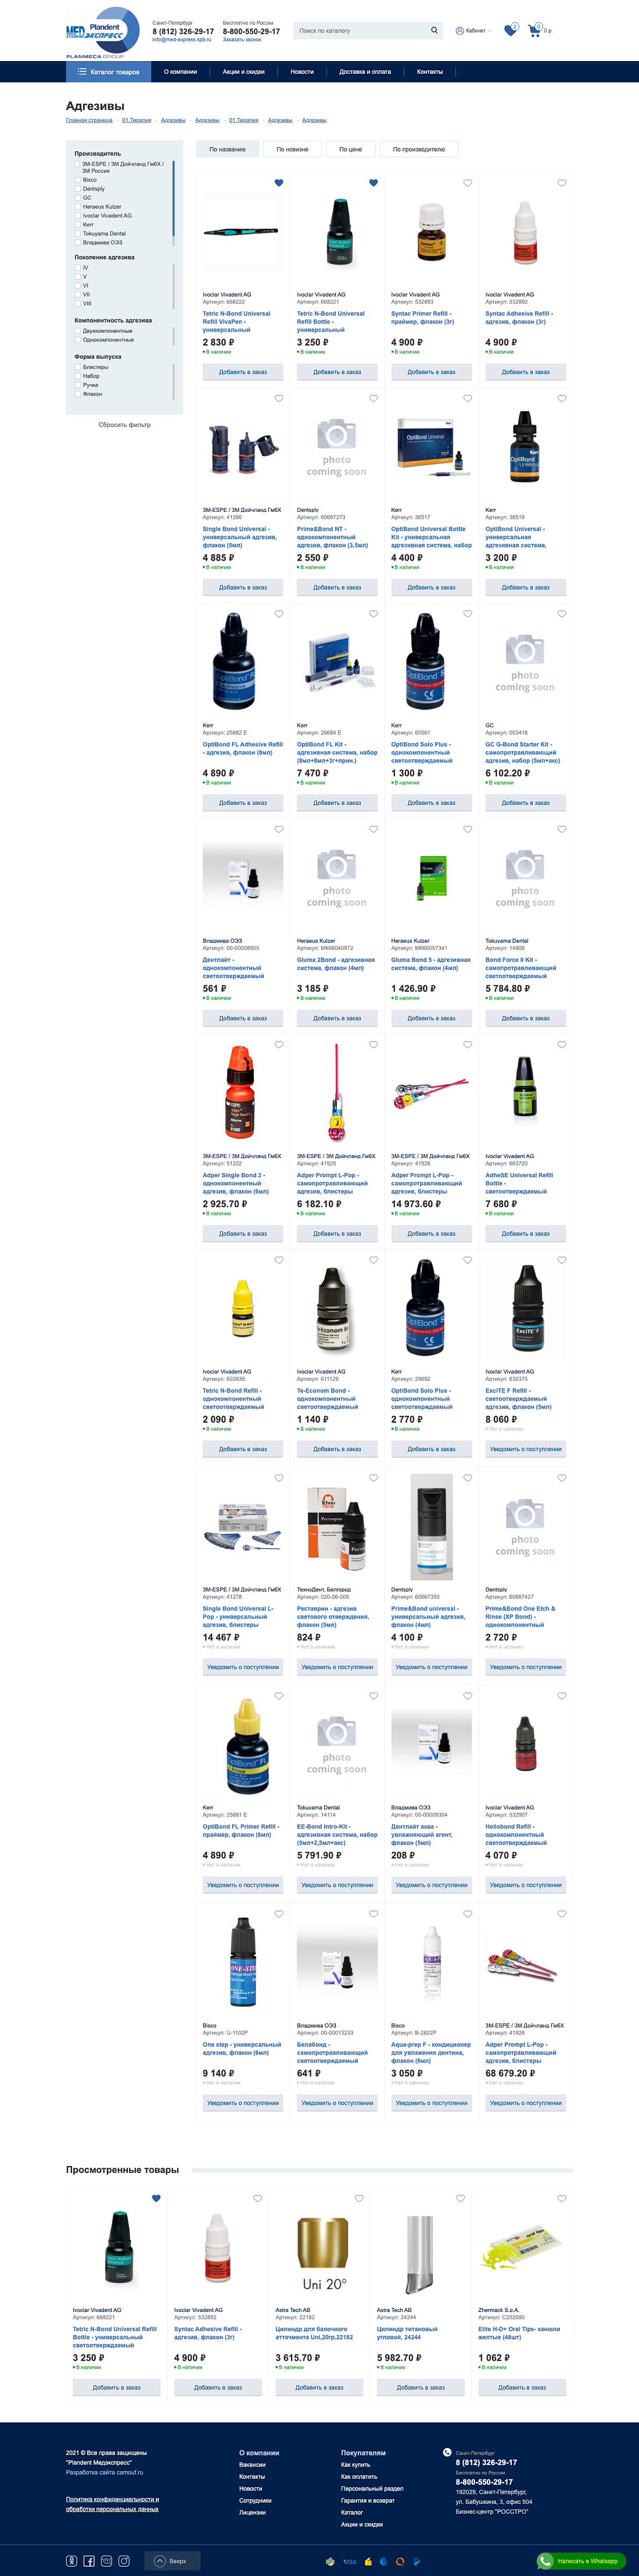Open the favorites heart icon in header

click(510, 30)
